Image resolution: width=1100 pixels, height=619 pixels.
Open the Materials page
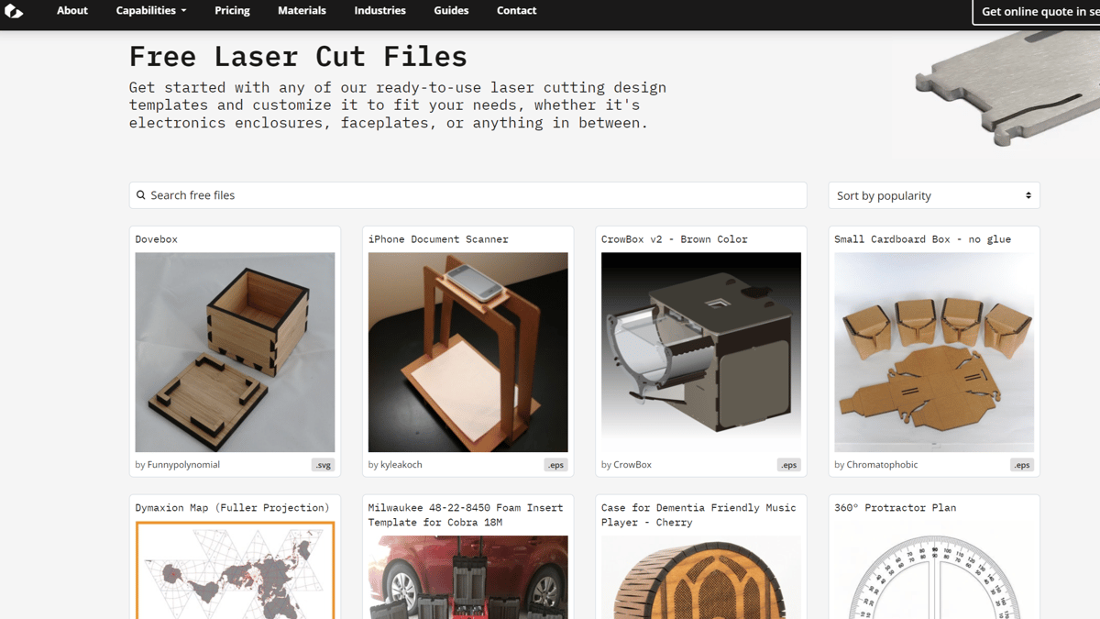[302, 11]
